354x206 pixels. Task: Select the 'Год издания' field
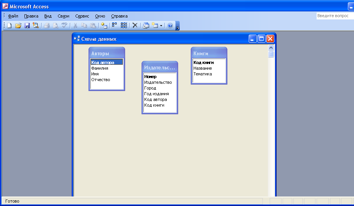tap(160, 94)
